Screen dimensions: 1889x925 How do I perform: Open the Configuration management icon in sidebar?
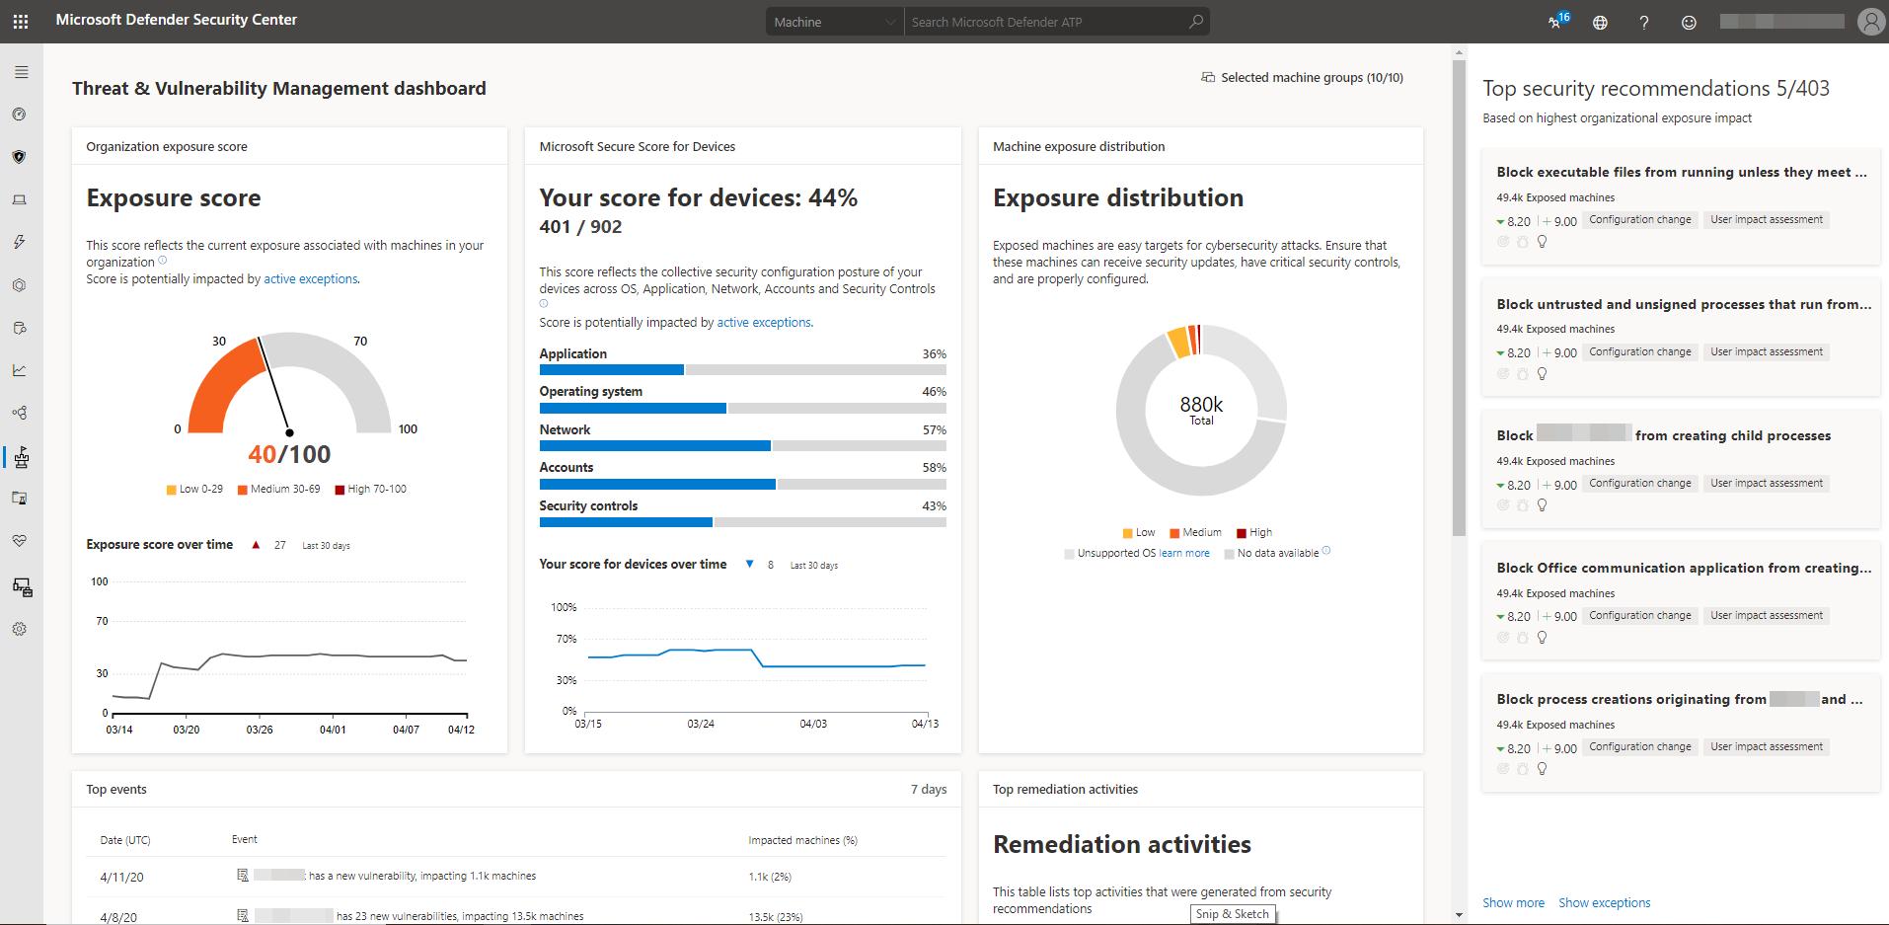point(22,588)
